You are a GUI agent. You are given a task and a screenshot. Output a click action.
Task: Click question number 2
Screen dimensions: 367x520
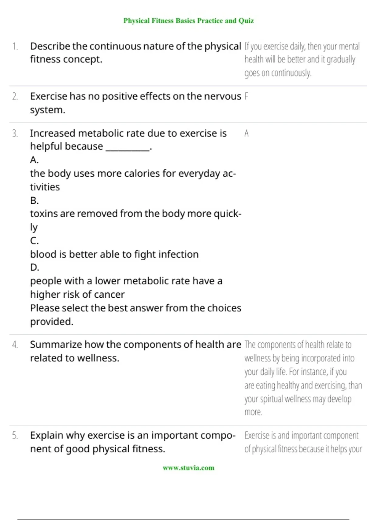(x=15, y=97)
